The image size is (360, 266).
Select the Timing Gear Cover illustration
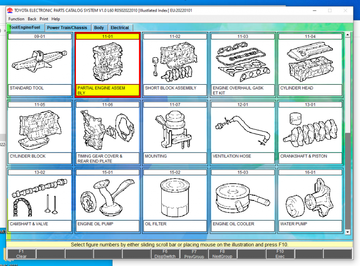[107, 130]
